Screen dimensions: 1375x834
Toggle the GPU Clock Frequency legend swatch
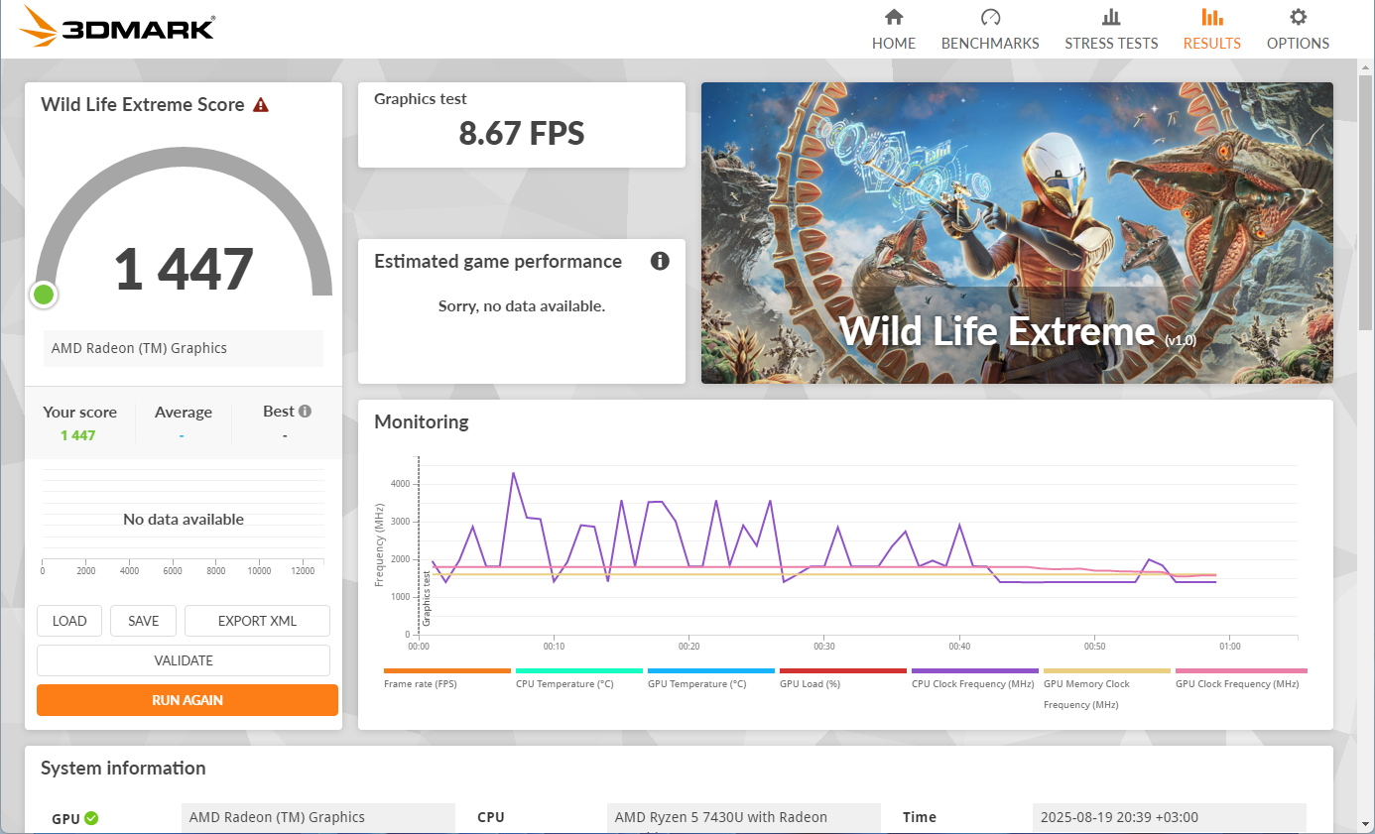(1240, 671)
